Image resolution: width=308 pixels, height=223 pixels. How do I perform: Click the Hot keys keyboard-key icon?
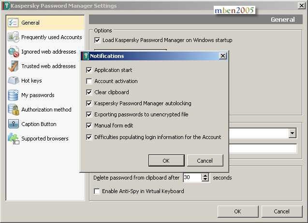pyautogui.click(x=14, y=81)
